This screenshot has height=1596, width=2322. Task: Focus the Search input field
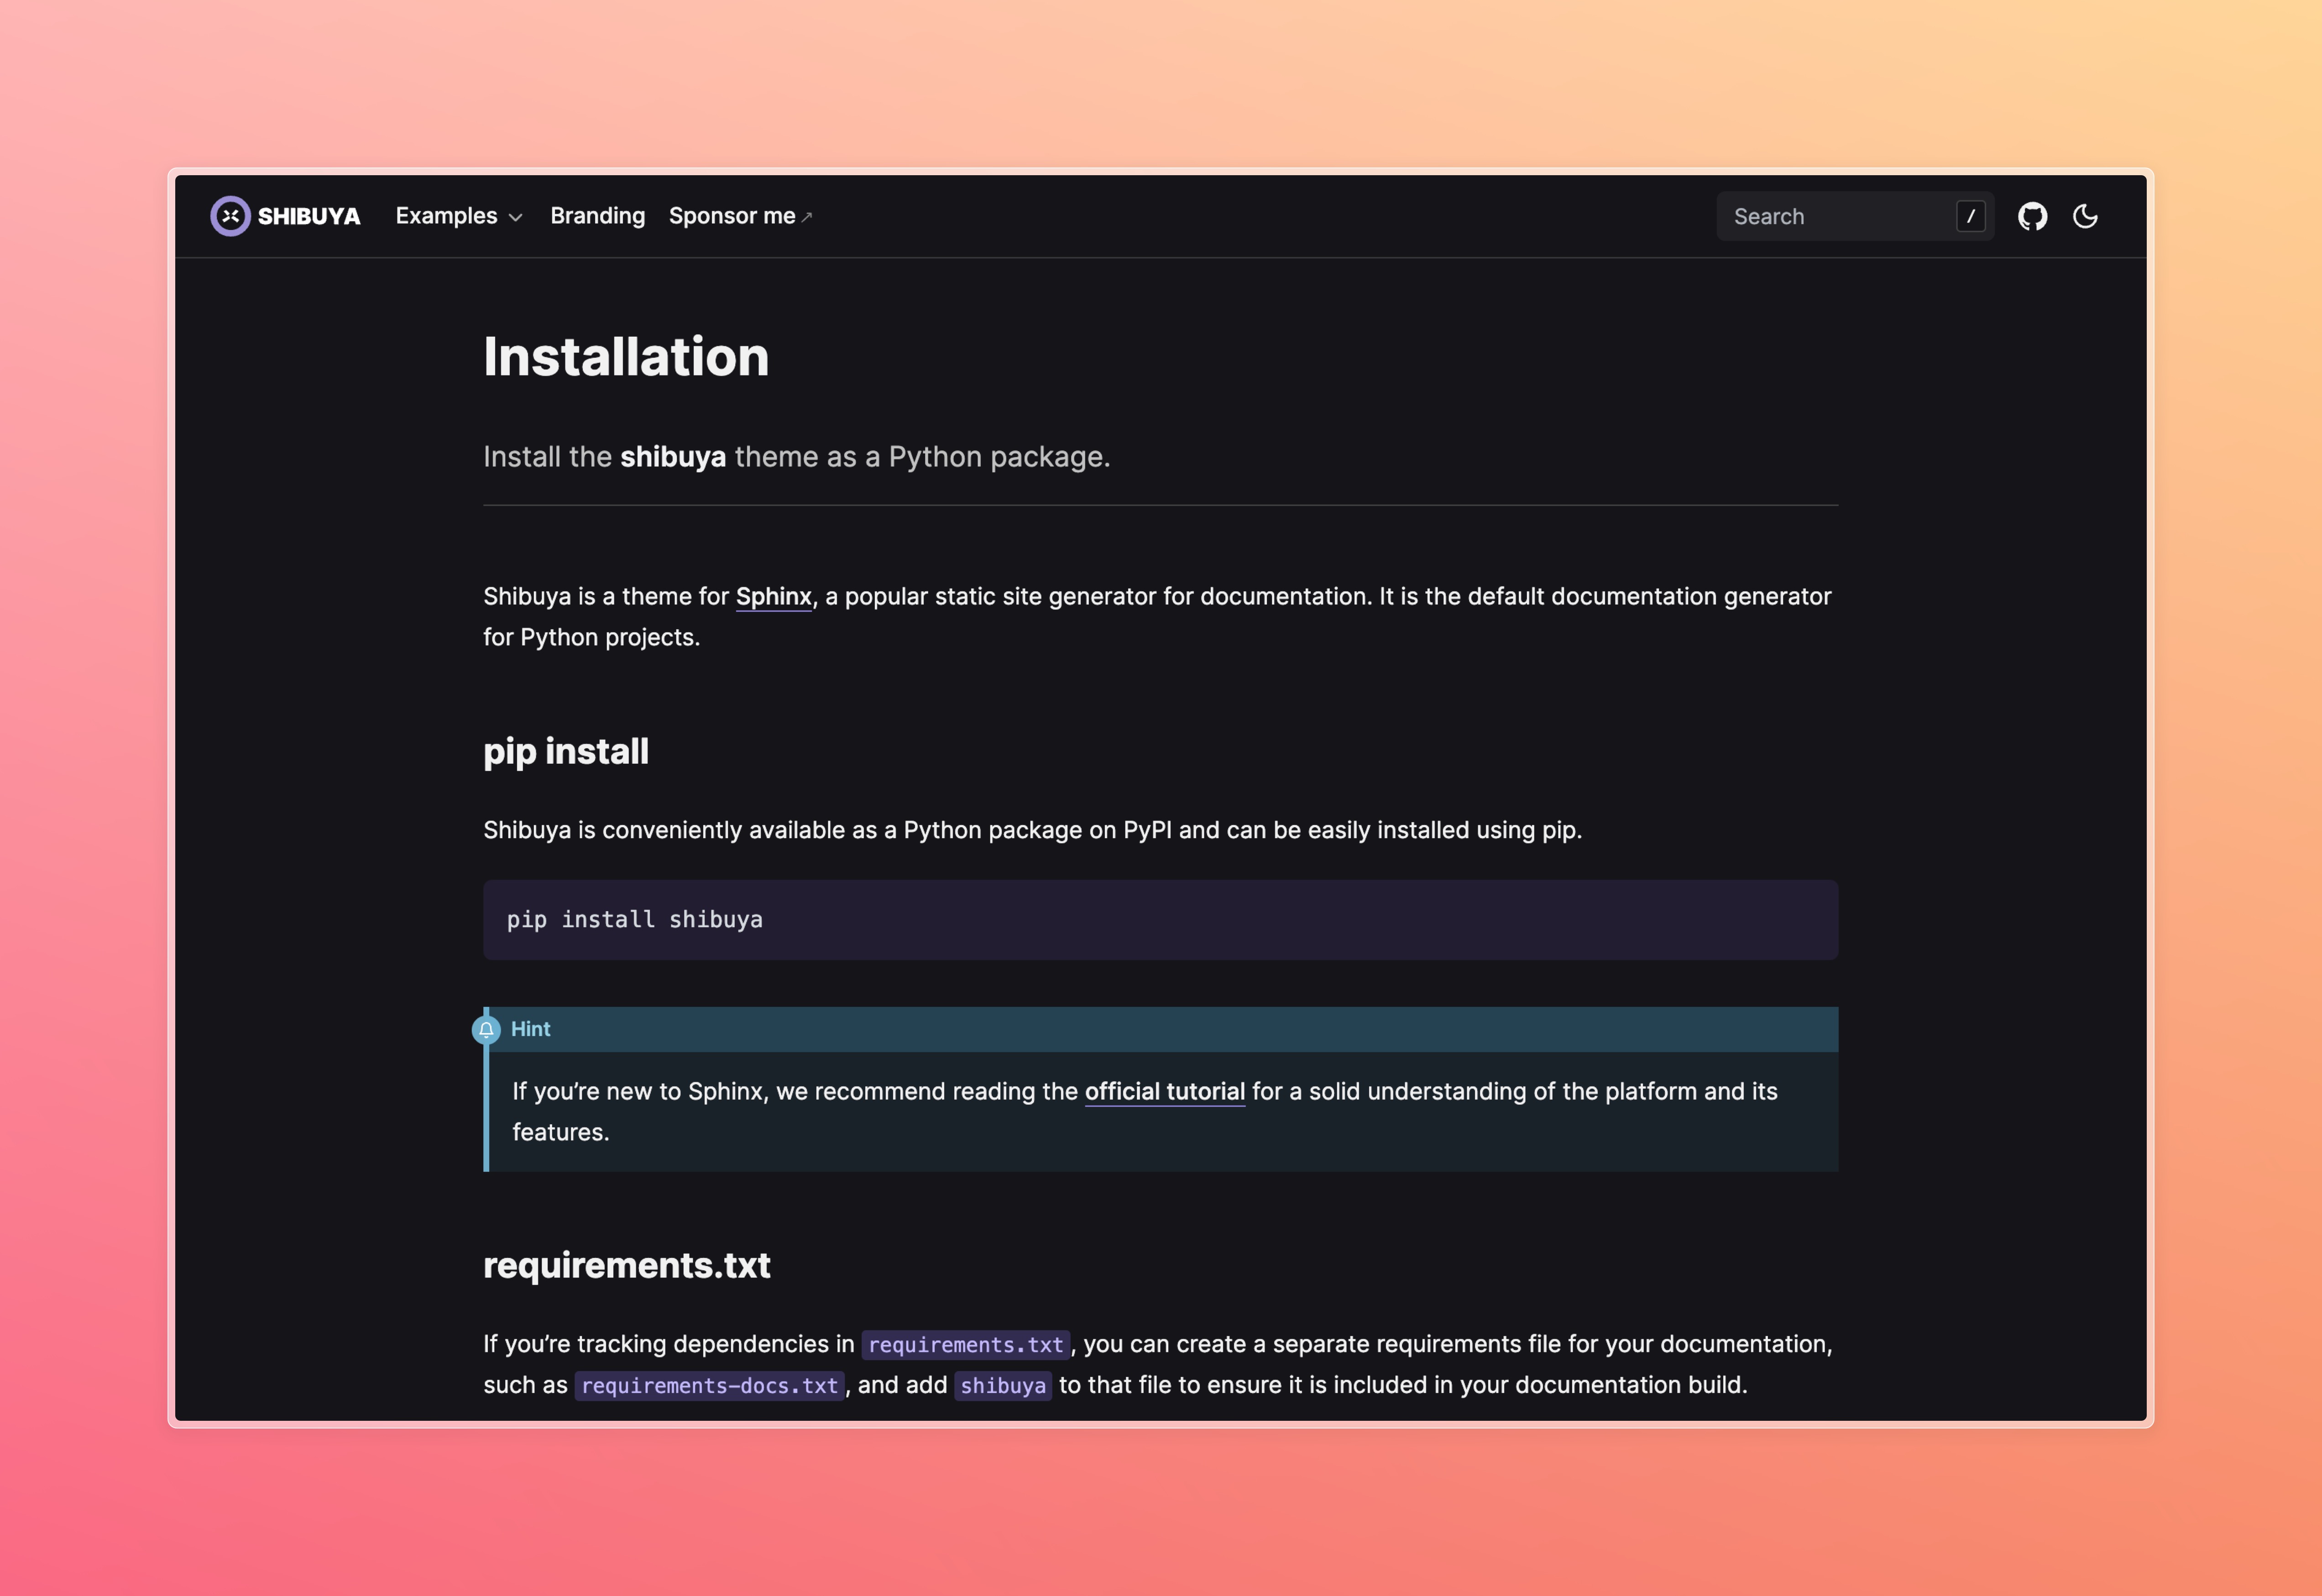point(1855,216)
